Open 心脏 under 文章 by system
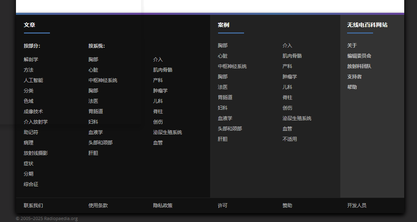Image resolution: width=417 pixels, height=222 pixels. (93, 70)
